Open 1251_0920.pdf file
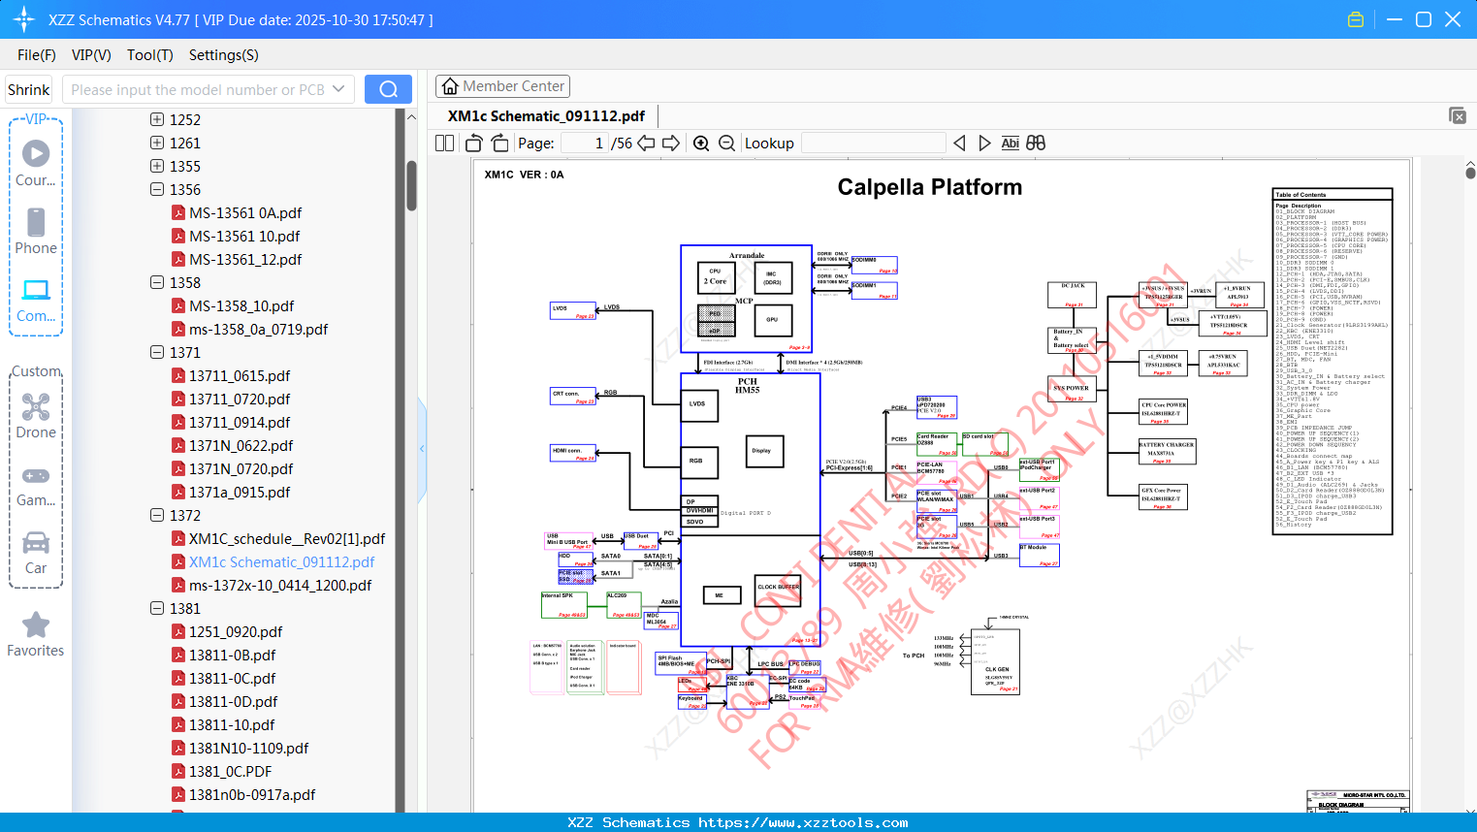Viewport: 1477px width, 832px height. pyautogui.click(x=236, y=631)
